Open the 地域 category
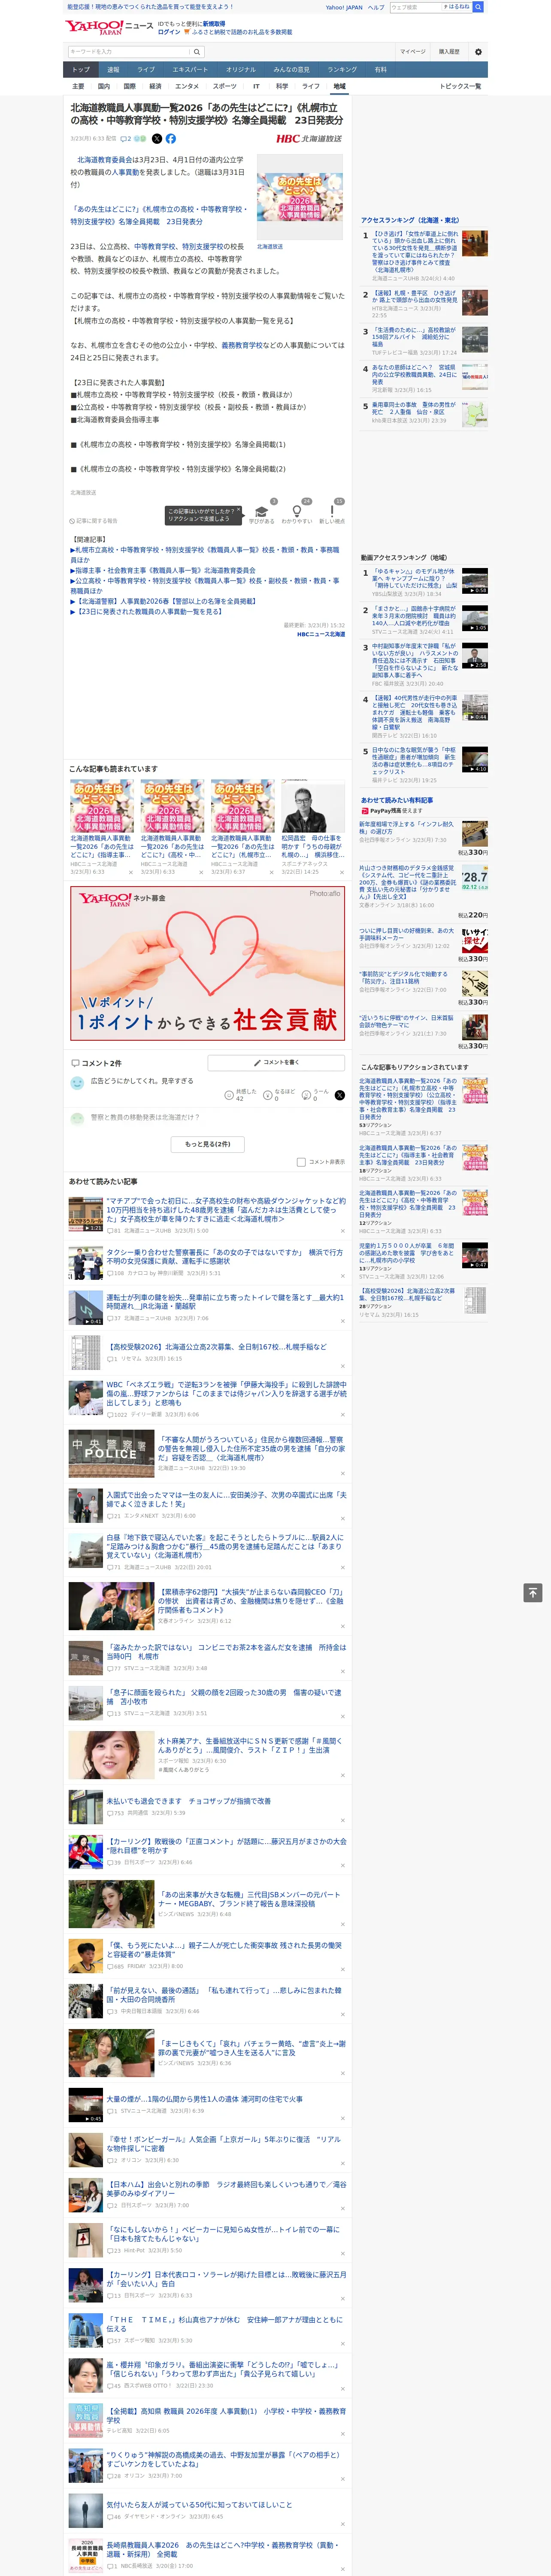 (340, 86)
